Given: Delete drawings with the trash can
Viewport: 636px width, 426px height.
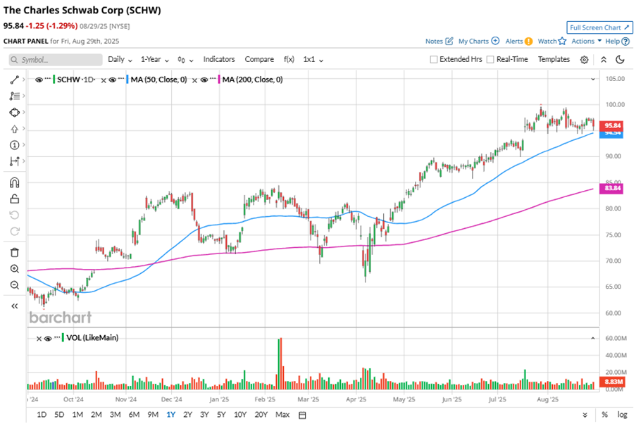Looking at the screenshot, I should coord(15,253).
